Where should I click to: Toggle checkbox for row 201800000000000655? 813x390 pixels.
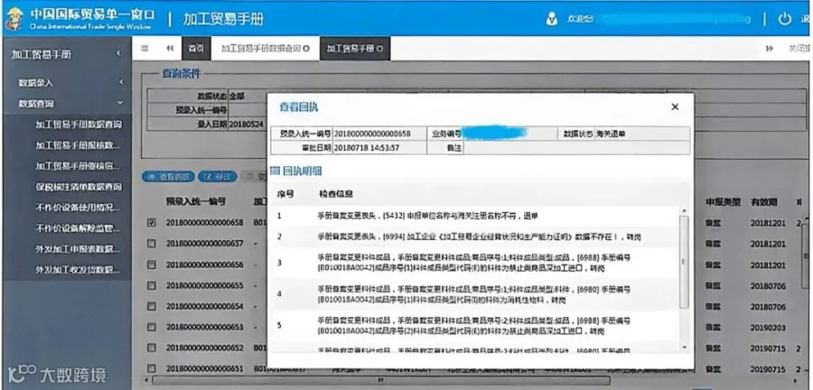(152, 285)
